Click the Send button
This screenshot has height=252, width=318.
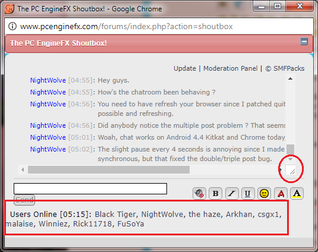tap(24, 200)
